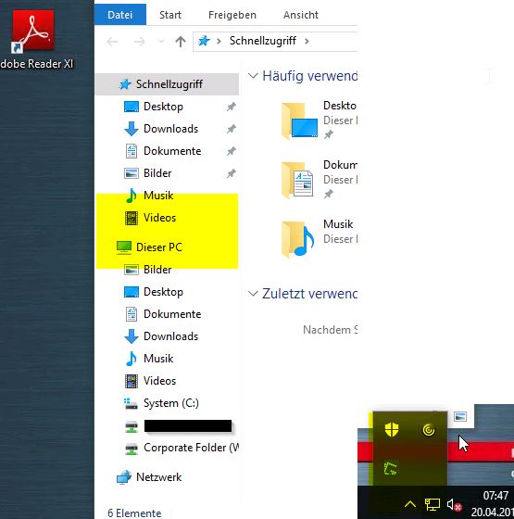The width and height of the screenshot is (514, 519).
Task: Open Desktop under Dieser PC
Action: pyautogui.click(x=163, y=292)
